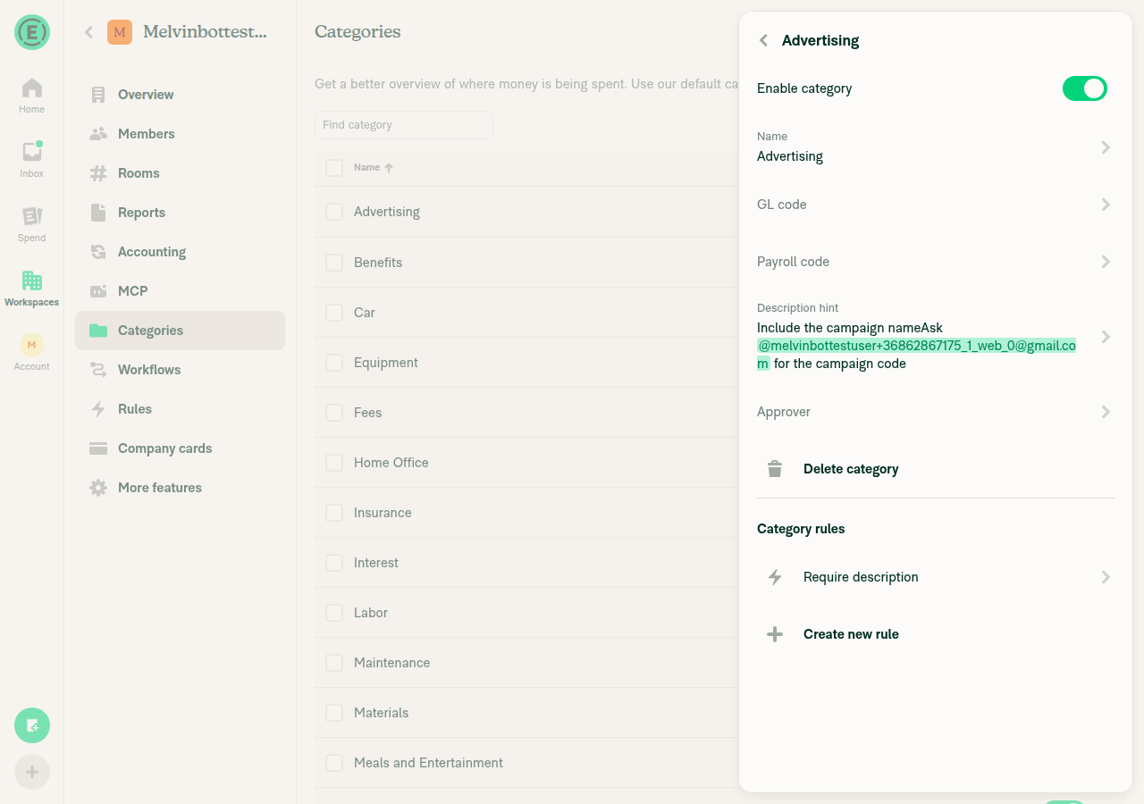Viewport: 1144px width, 804px height.
Task: Open Company cards menu item
Action: pyautogui.click(x=180, y=448)
